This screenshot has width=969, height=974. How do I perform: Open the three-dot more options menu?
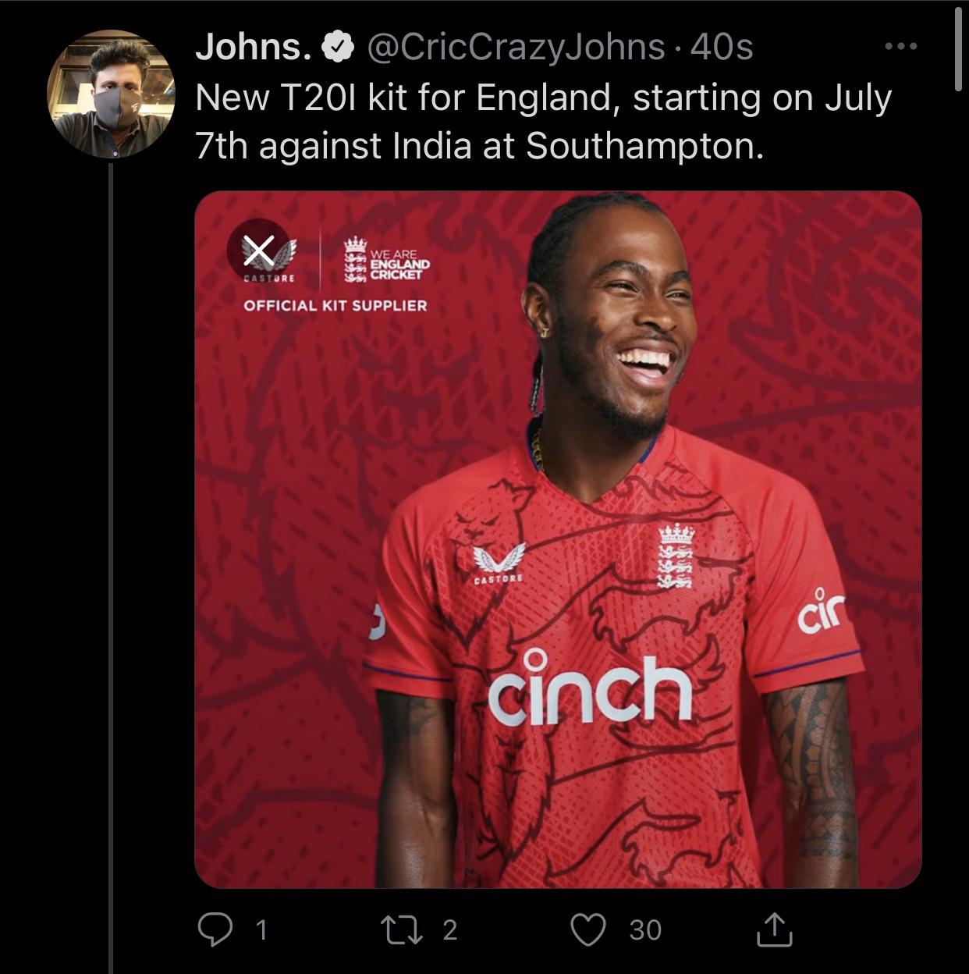click(x=901, y=47)
